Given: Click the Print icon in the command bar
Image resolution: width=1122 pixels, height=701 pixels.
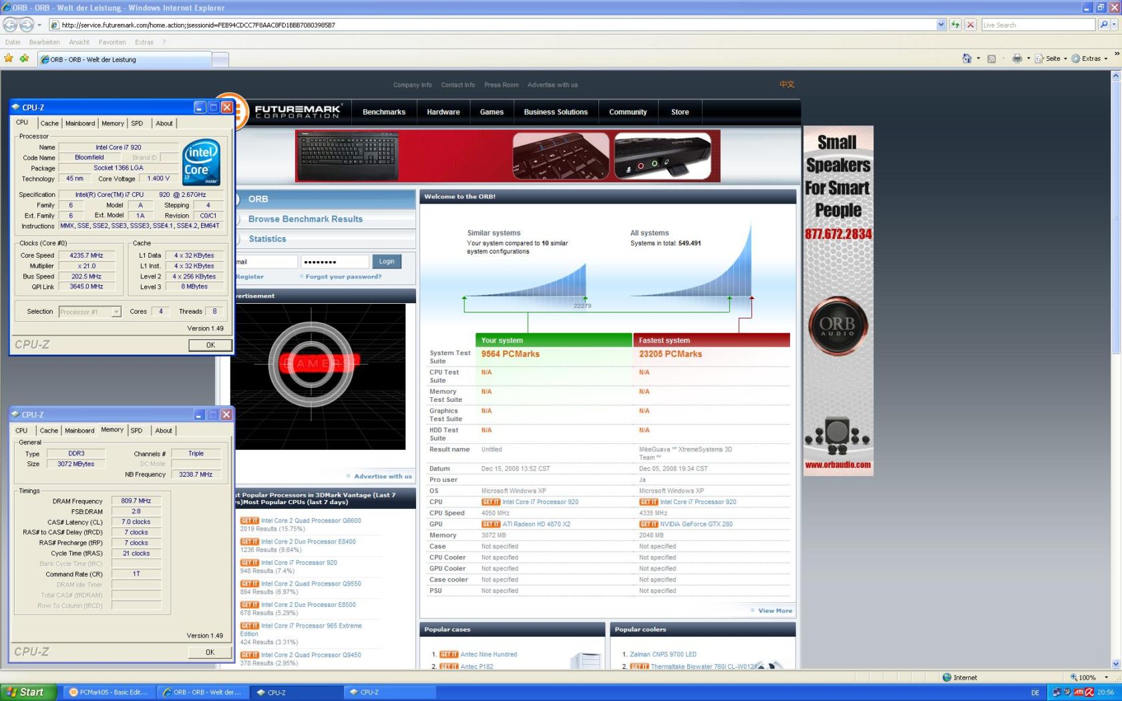Looking at the screenshot, I should 1016,59.
